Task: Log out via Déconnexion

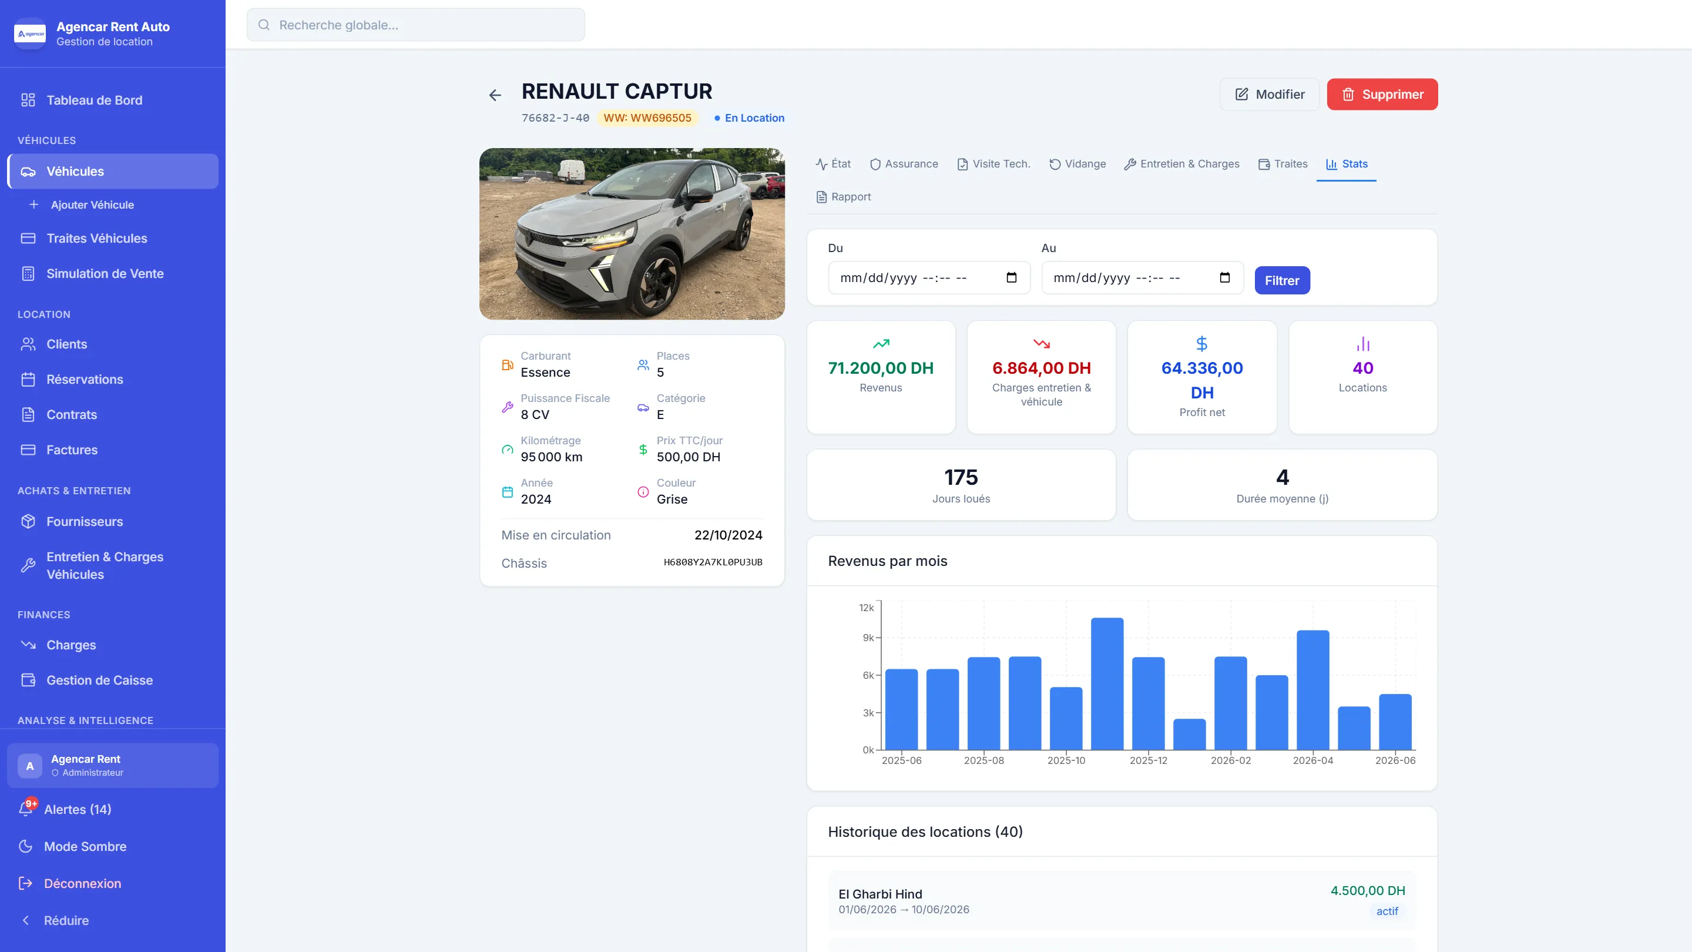Action: pos(112,883)
